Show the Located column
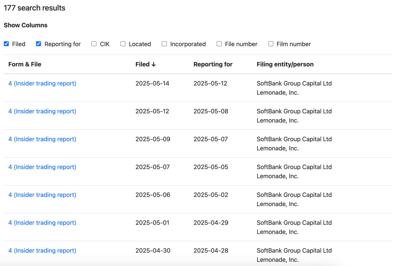The height and width of the screenshot is (266, 396). point(123,44)
